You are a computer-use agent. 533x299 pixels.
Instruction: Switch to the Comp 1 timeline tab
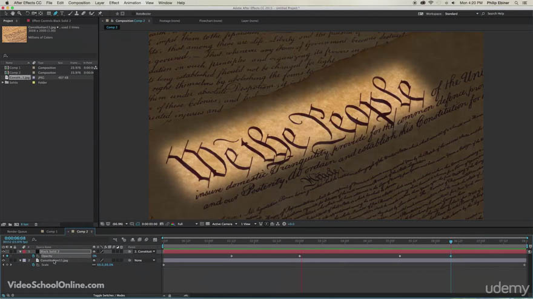[51, 231]
